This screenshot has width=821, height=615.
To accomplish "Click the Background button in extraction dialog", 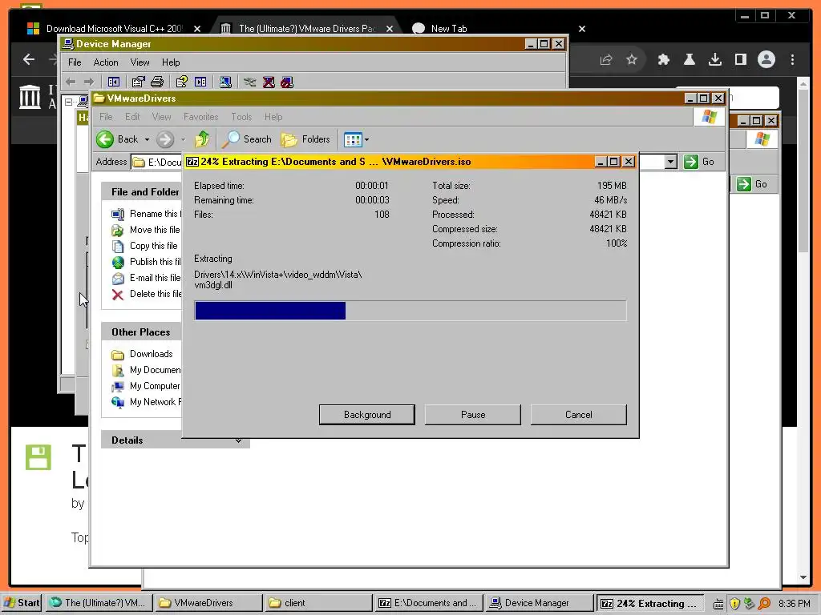I will click(367, 415).
